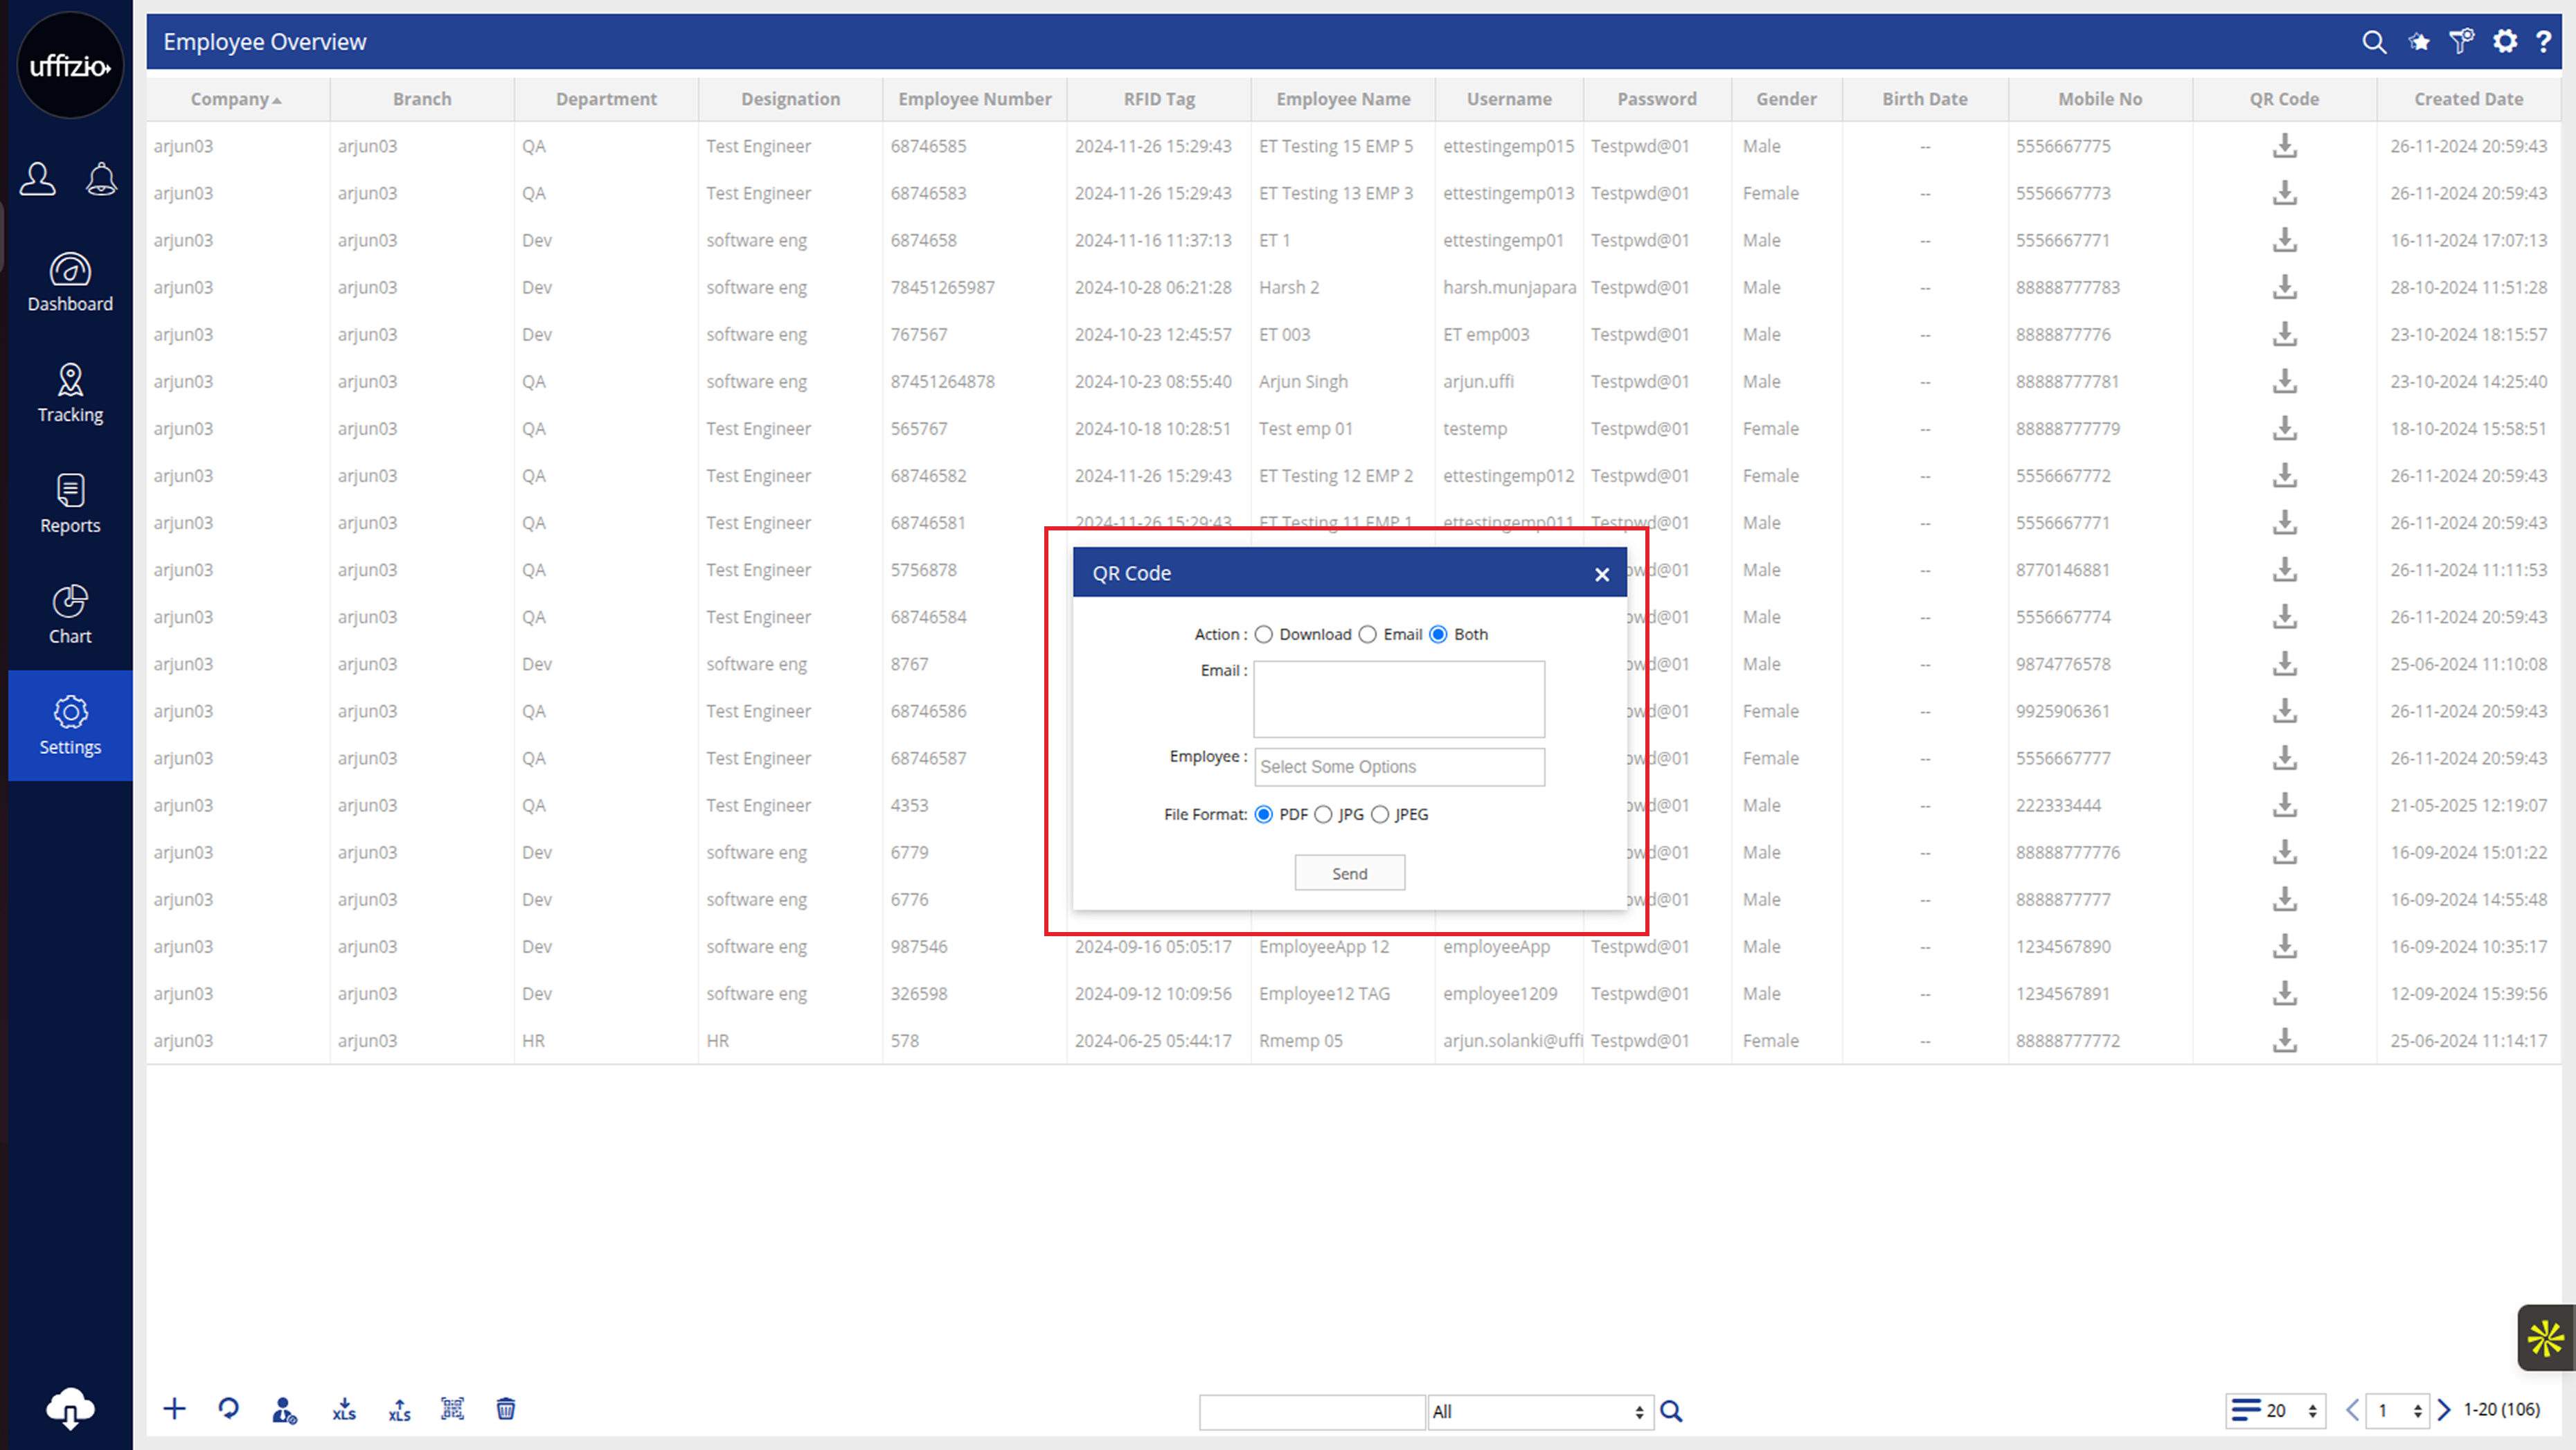Click the plus add employee icon
Image resolution: width=2576 pixels, height=1450 pixels.
coord(174,1409)
